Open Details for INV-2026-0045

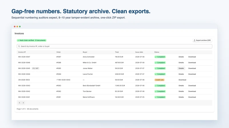181,68
